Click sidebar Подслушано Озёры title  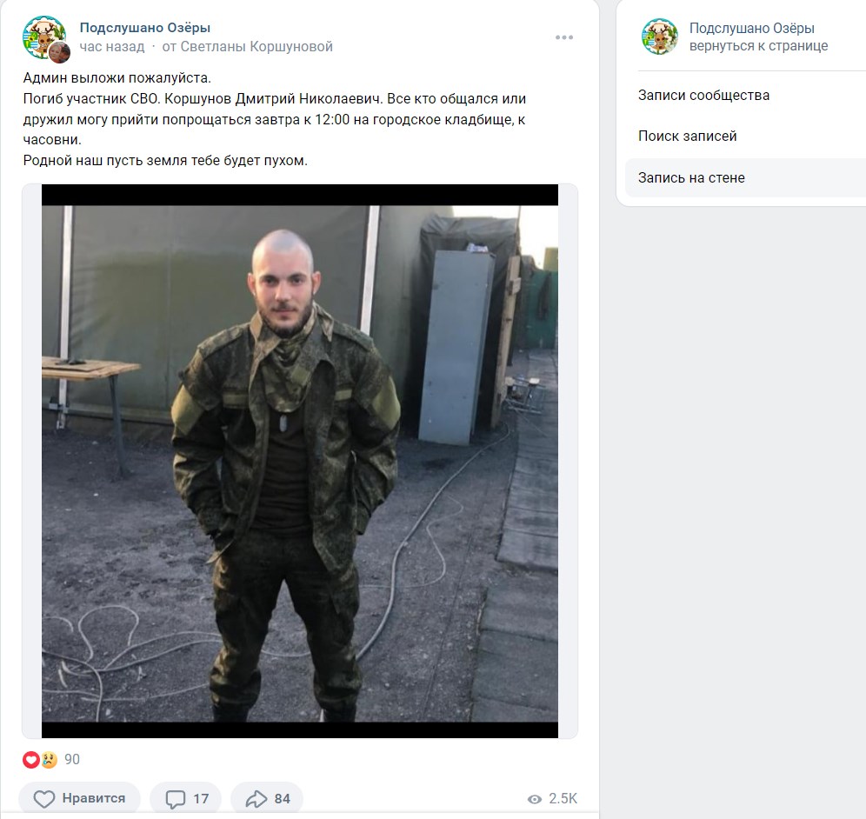752,28
